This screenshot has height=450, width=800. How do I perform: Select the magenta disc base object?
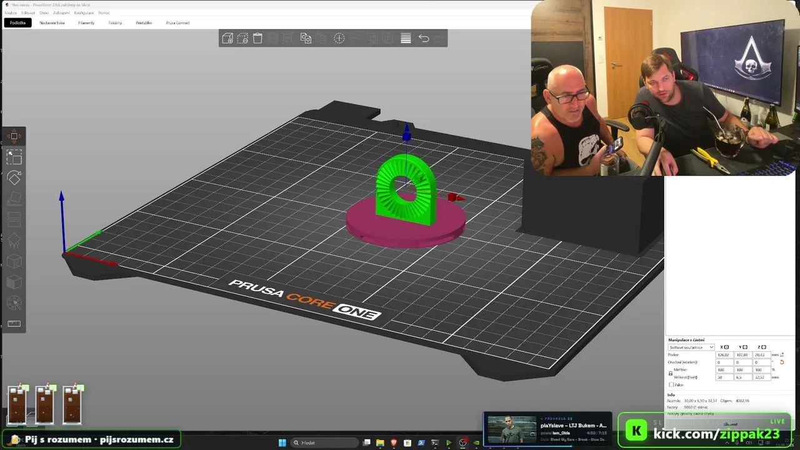click(406, 225)
